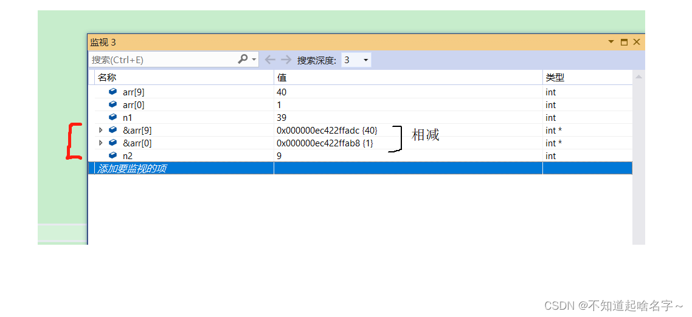Go to next search result arrow
Screen dimensions: 692x317
click(x=286, y=60)
